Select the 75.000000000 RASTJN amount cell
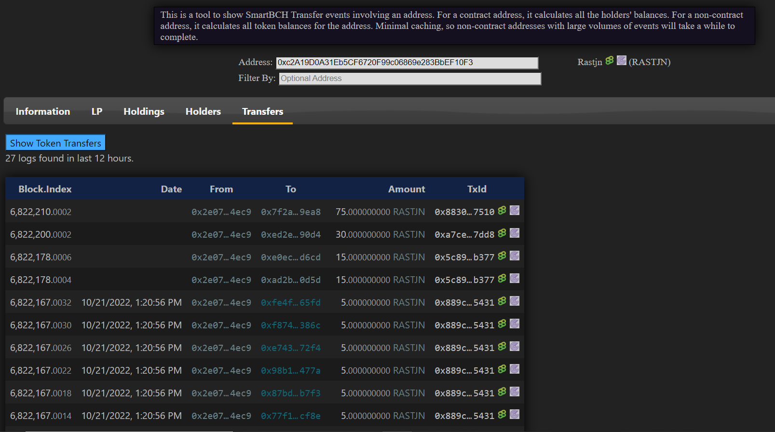The height and width of the screenshot is (432, 775). 381,212
